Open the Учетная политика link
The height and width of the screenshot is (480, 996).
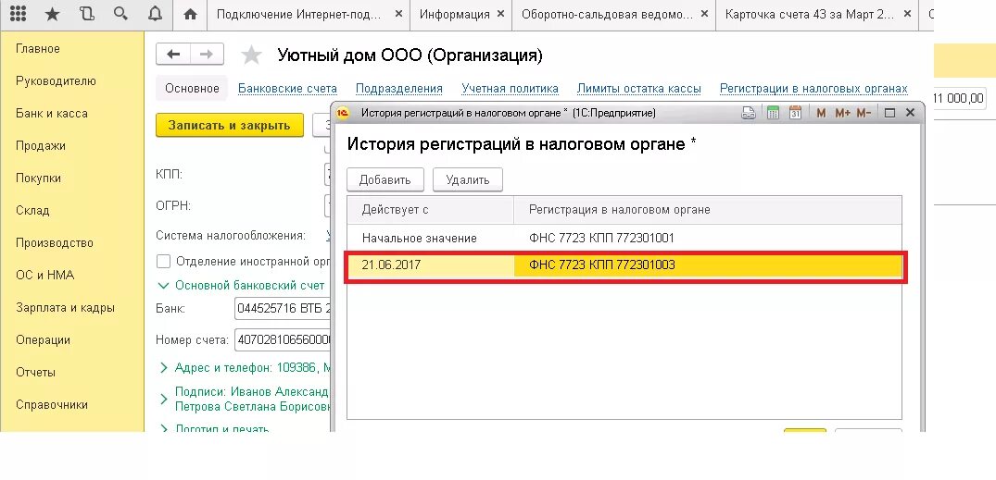click(511, 89)
